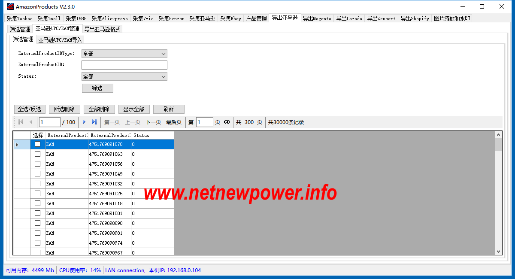Open the Status filter dropdown

[124, 76]
